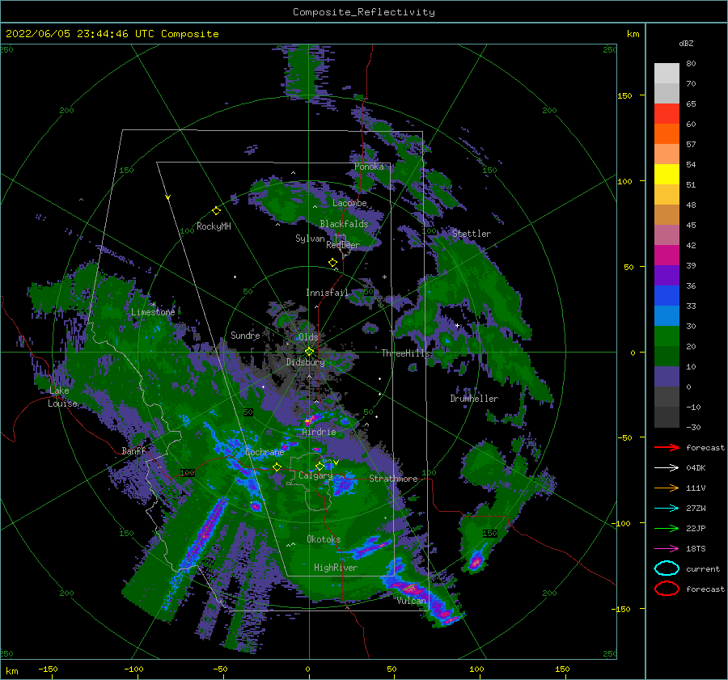Click the red forecast arrow legend icon
Image resolution: width=728 pixels, height=680 pixels.
667,447
